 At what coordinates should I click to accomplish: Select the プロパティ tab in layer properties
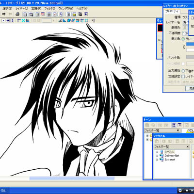(x=172, y=11)
